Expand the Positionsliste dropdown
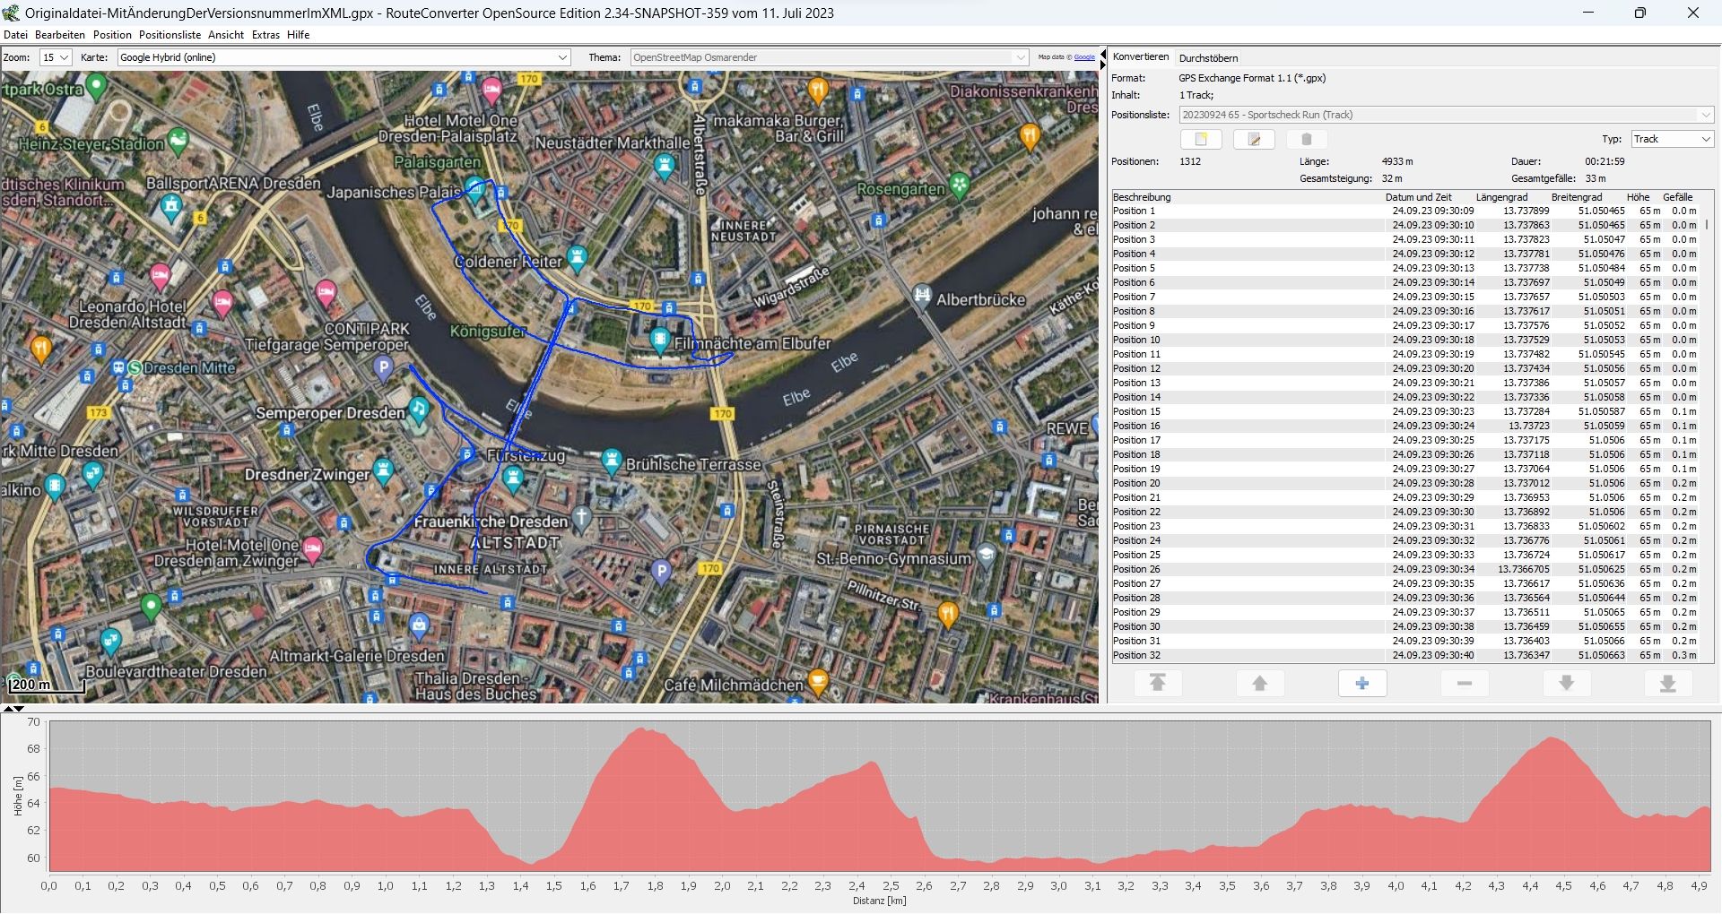Image resolution: width=1722 pixels, height=914 pixels. (1704, 115)
